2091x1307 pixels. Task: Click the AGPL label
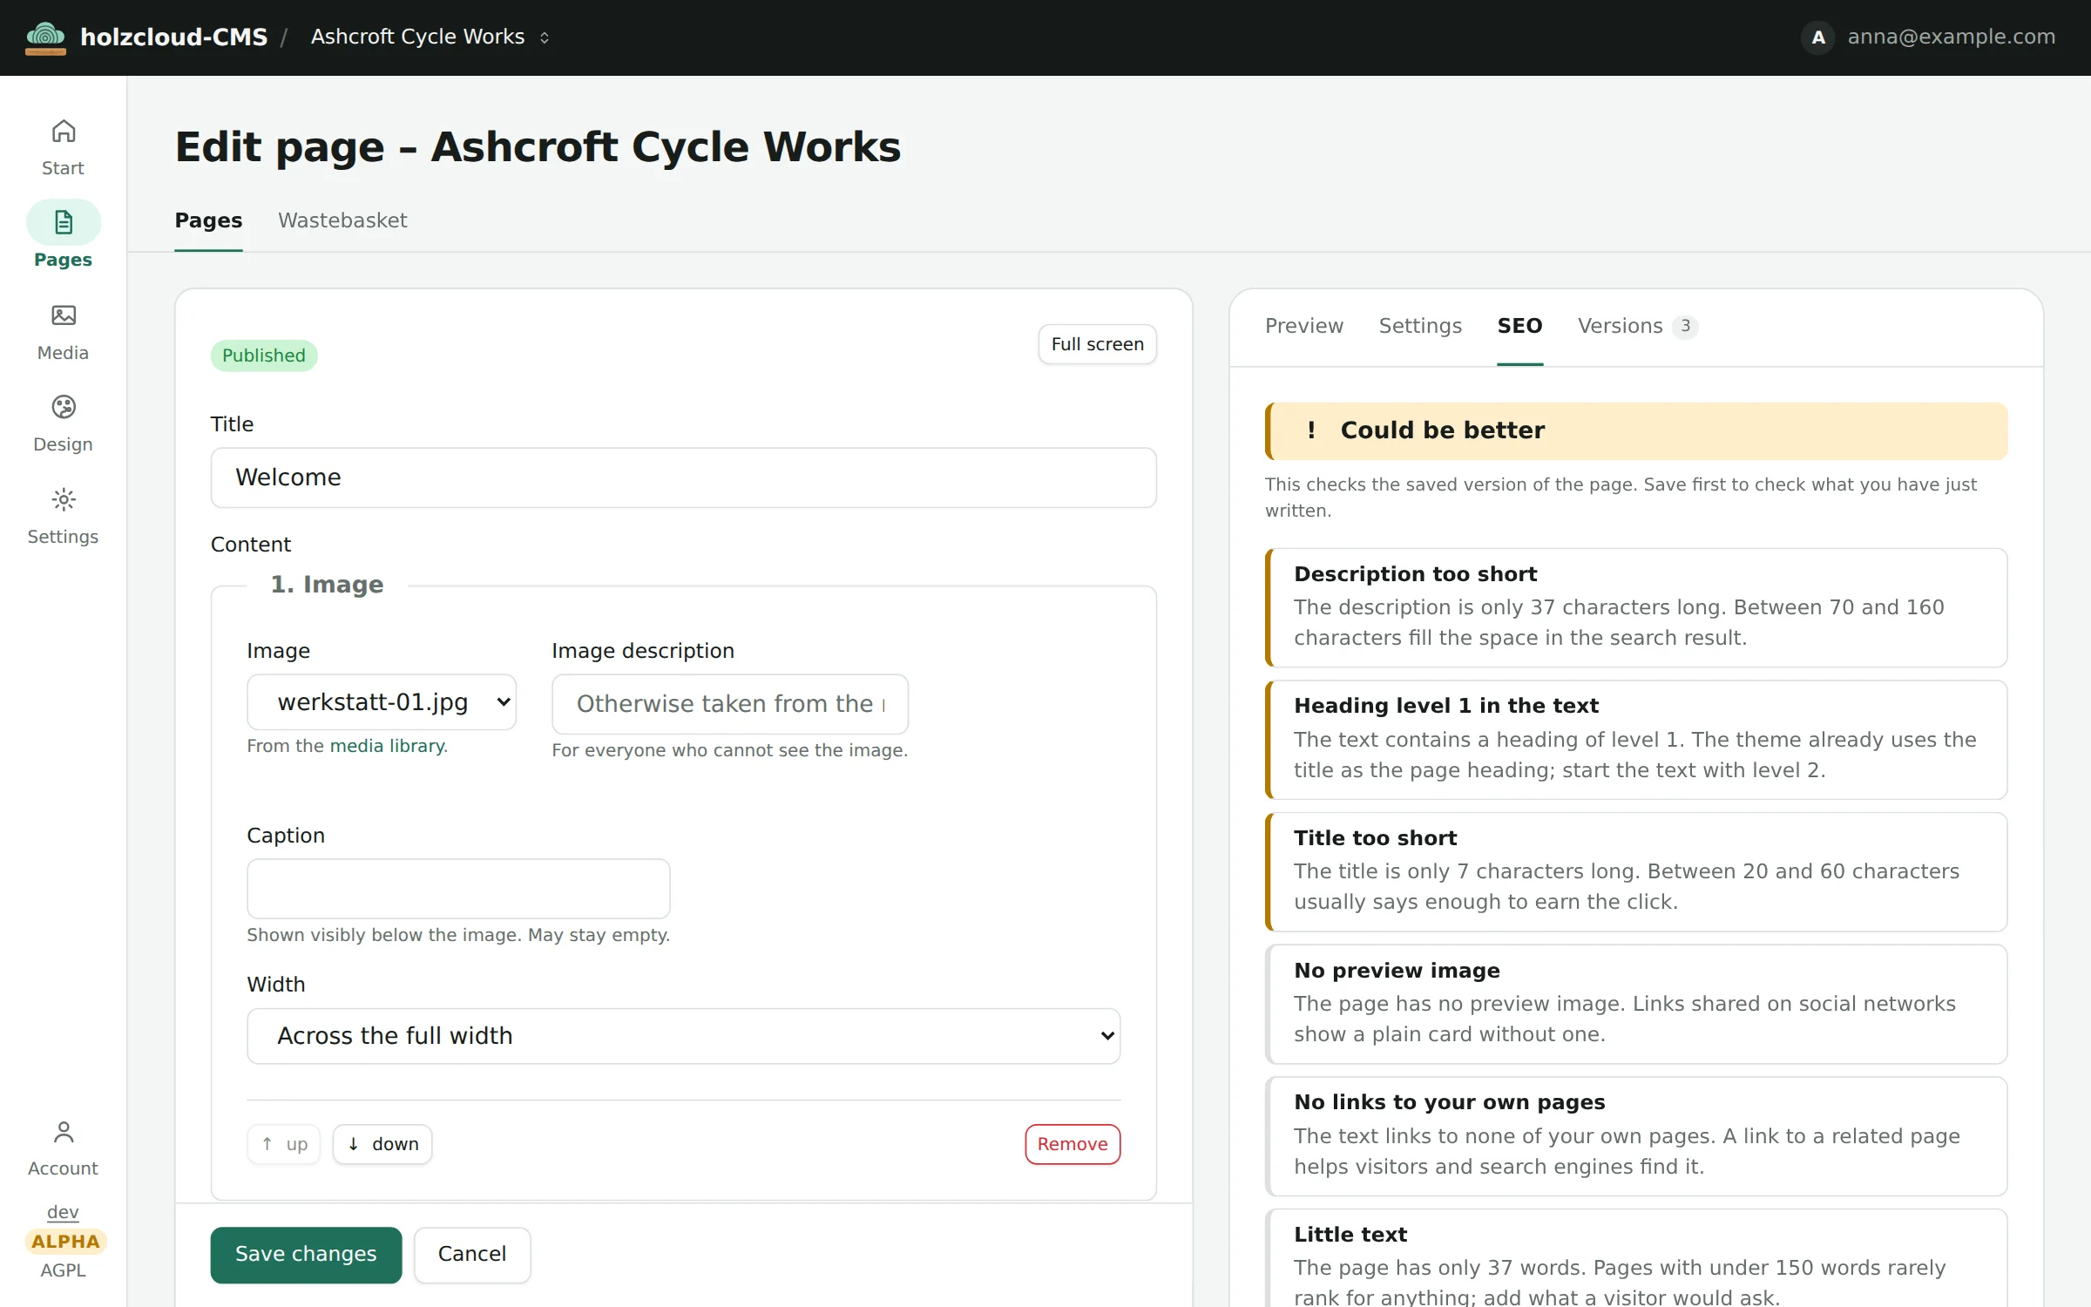pos(63,1270)
